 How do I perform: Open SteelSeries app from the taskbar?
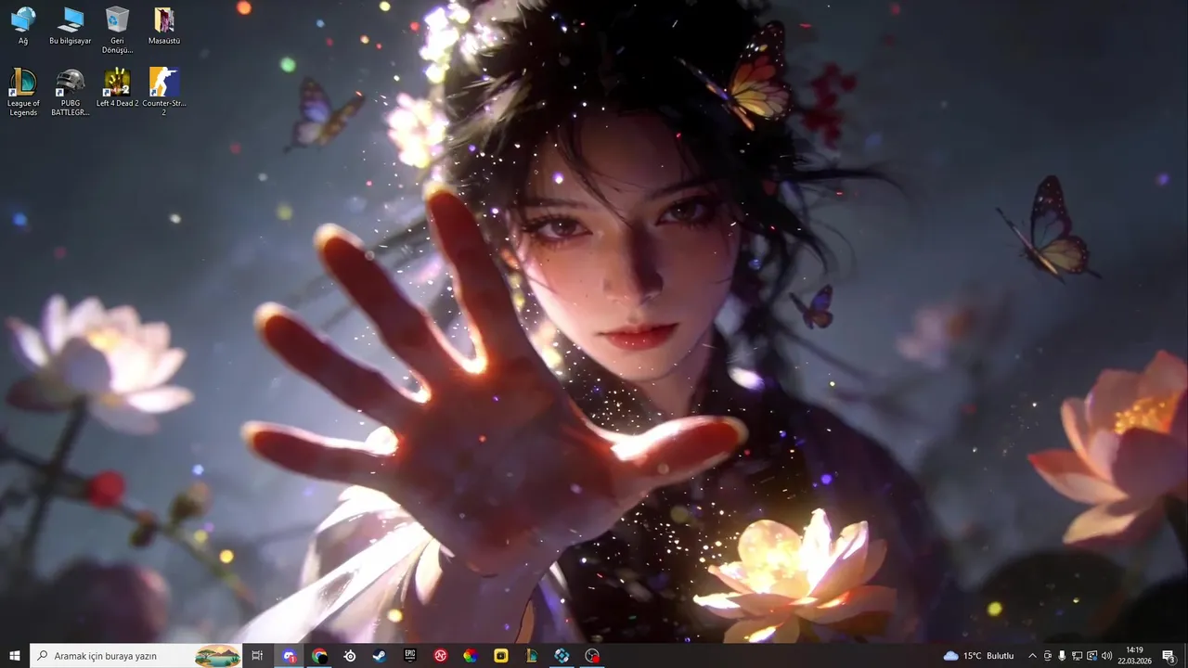click(350, 656)
